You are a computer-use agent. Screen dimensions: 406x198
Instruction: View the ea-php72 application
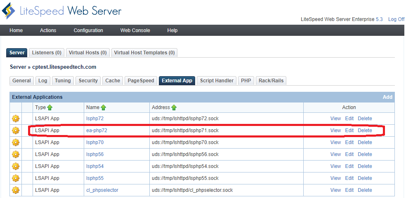tap(335, 130)
